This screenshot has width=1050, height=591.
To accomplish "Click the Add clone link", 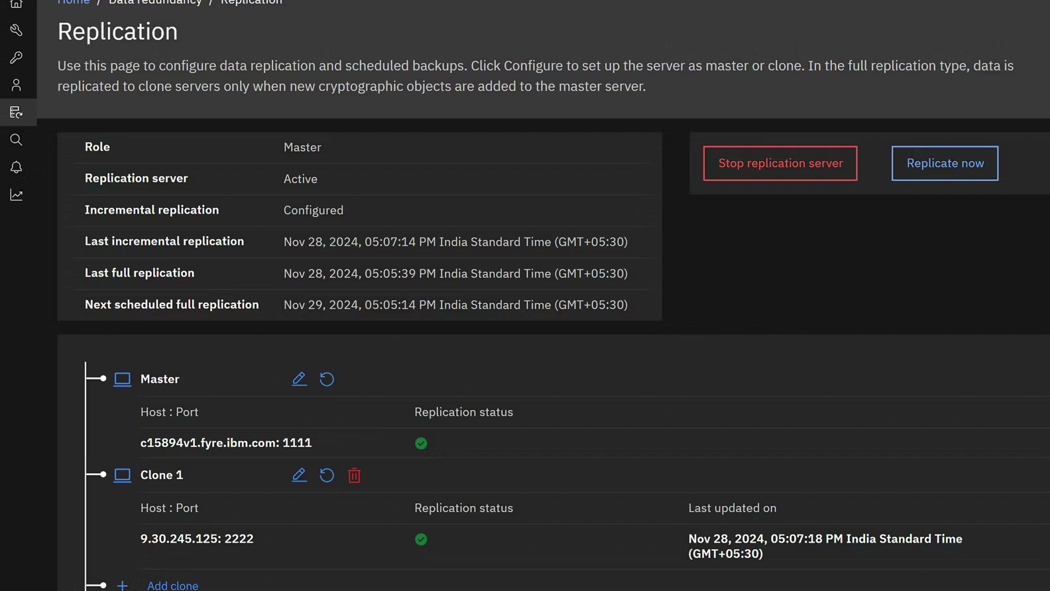I will (x=172, y=585).
